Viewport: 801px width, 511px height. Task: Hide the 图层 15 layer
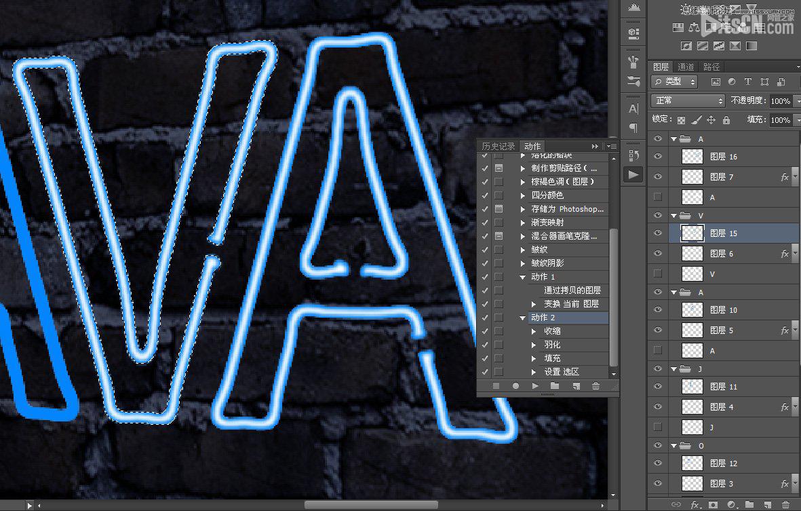pos(657,233)
